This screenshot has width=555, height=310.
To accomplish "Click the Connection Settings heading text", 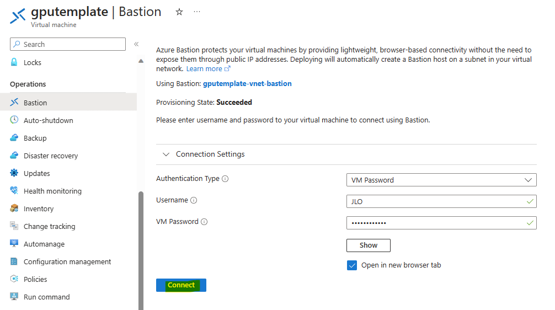I will (x=210, y=154).
